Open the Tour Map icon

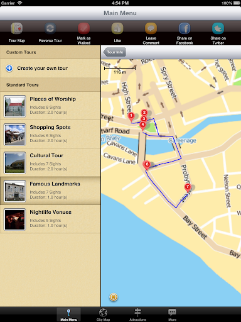(x=17, y=28)
